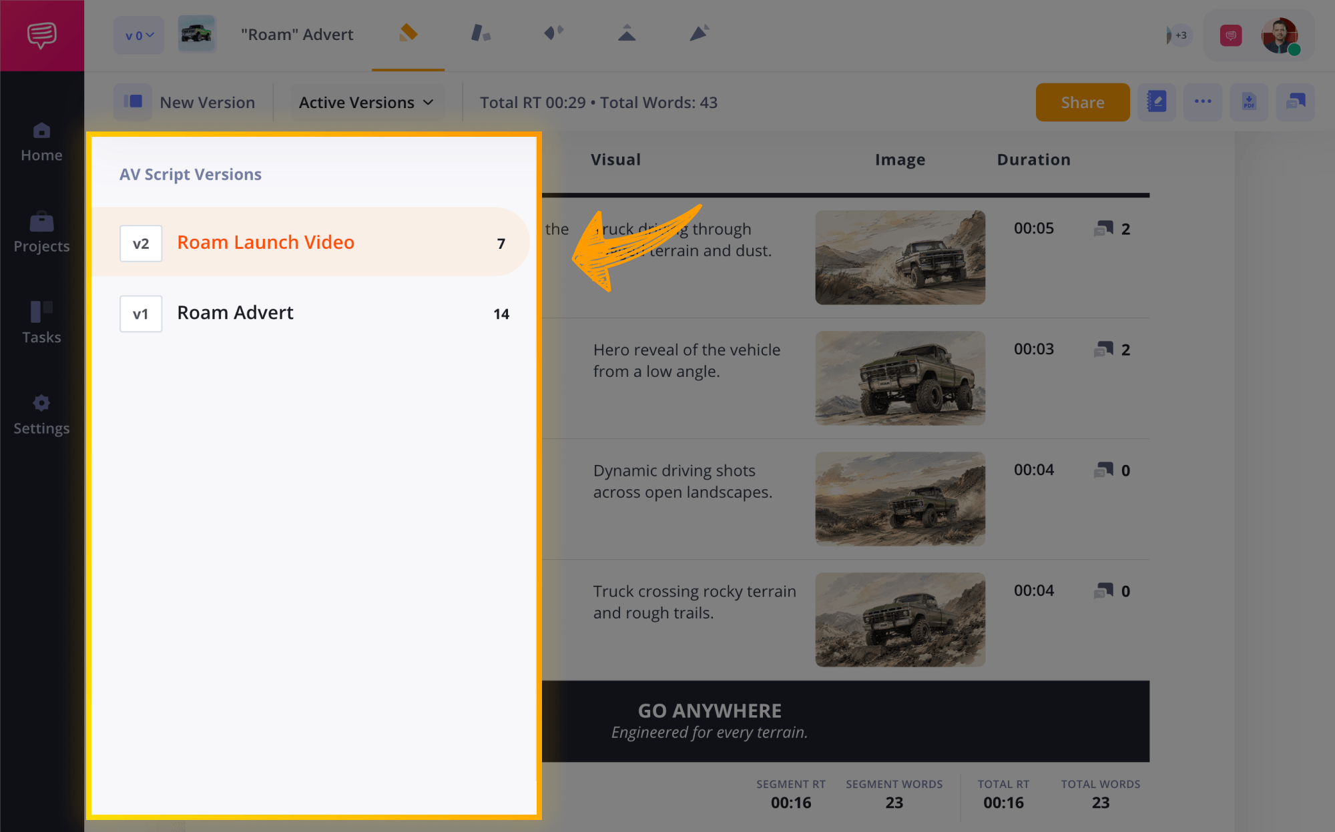Screen dimensions: 1335x832
Task: Show the +3 additional collaborators
Action: [x=1179, y=35]
